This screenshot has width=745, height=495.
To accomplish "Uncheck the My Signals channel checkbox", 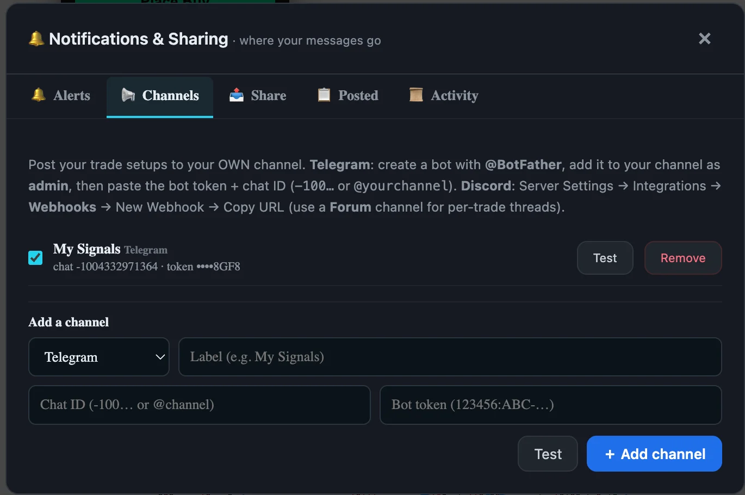I will pyautogui.click(x=35, y=257).
